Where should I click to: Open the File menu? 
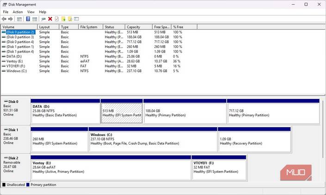pyautogui.click(x=6, y=12)
